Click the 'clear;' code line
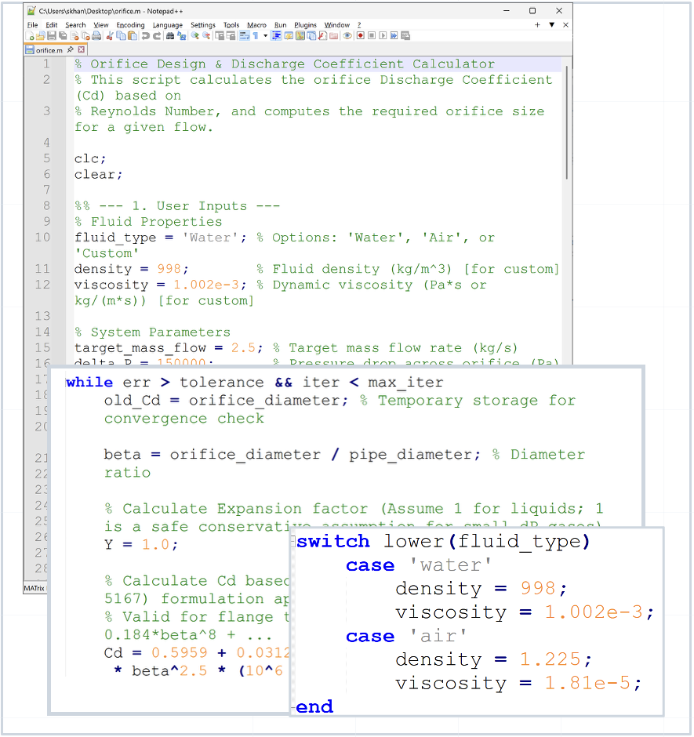Viewport: 694px width, 737px height. click(x=98, y=174)
